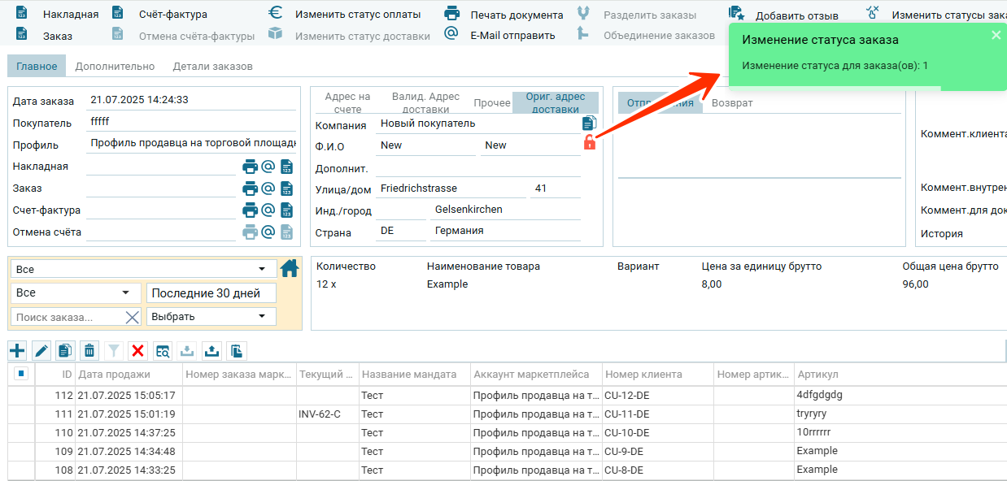
Task: Click the printer icon in Накладная row
Action: [x=251, y=167]
